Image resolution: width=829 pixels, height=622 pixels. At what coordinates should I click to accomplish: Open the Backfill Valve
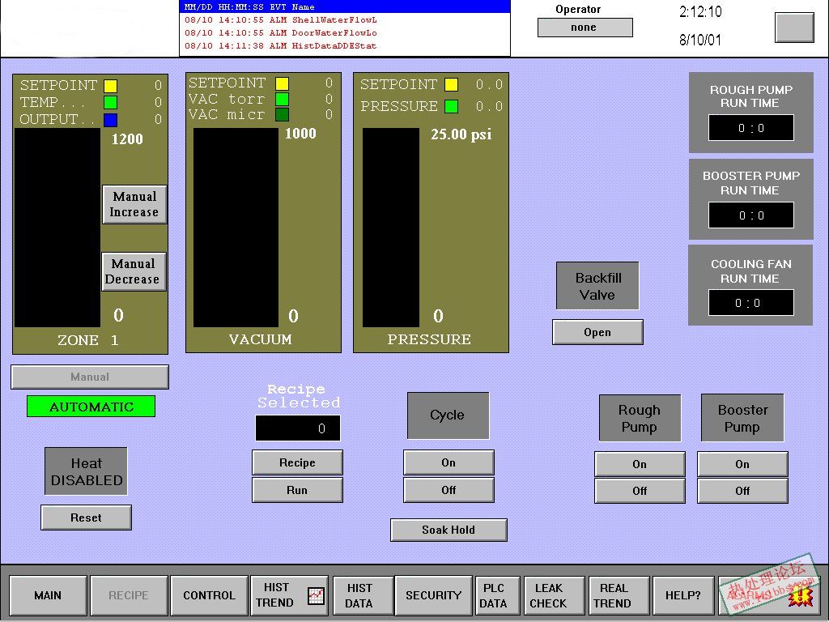coord(598,332)
